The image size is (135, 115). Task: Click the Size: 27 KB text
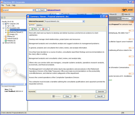click(x=8, y=89)
